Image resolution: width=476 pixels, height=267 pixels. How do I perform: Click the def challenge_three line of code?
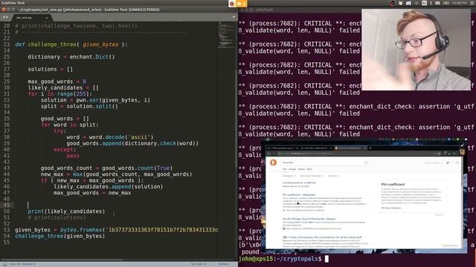tap(71, 44)
